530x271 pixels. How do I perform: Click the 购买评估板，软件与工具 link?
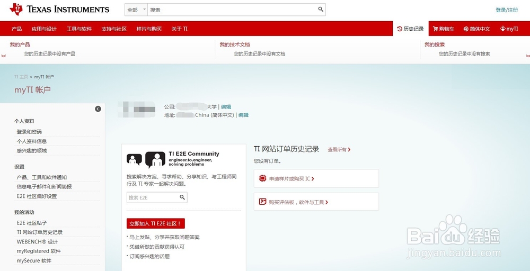click(x=298, y=202)
